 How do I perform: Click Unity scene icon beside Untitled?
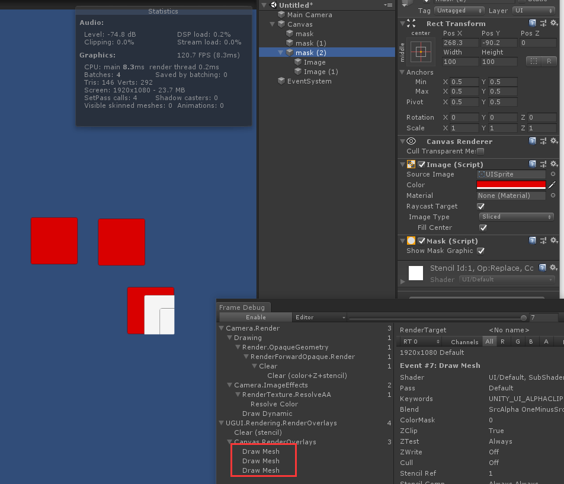point(274,5)
